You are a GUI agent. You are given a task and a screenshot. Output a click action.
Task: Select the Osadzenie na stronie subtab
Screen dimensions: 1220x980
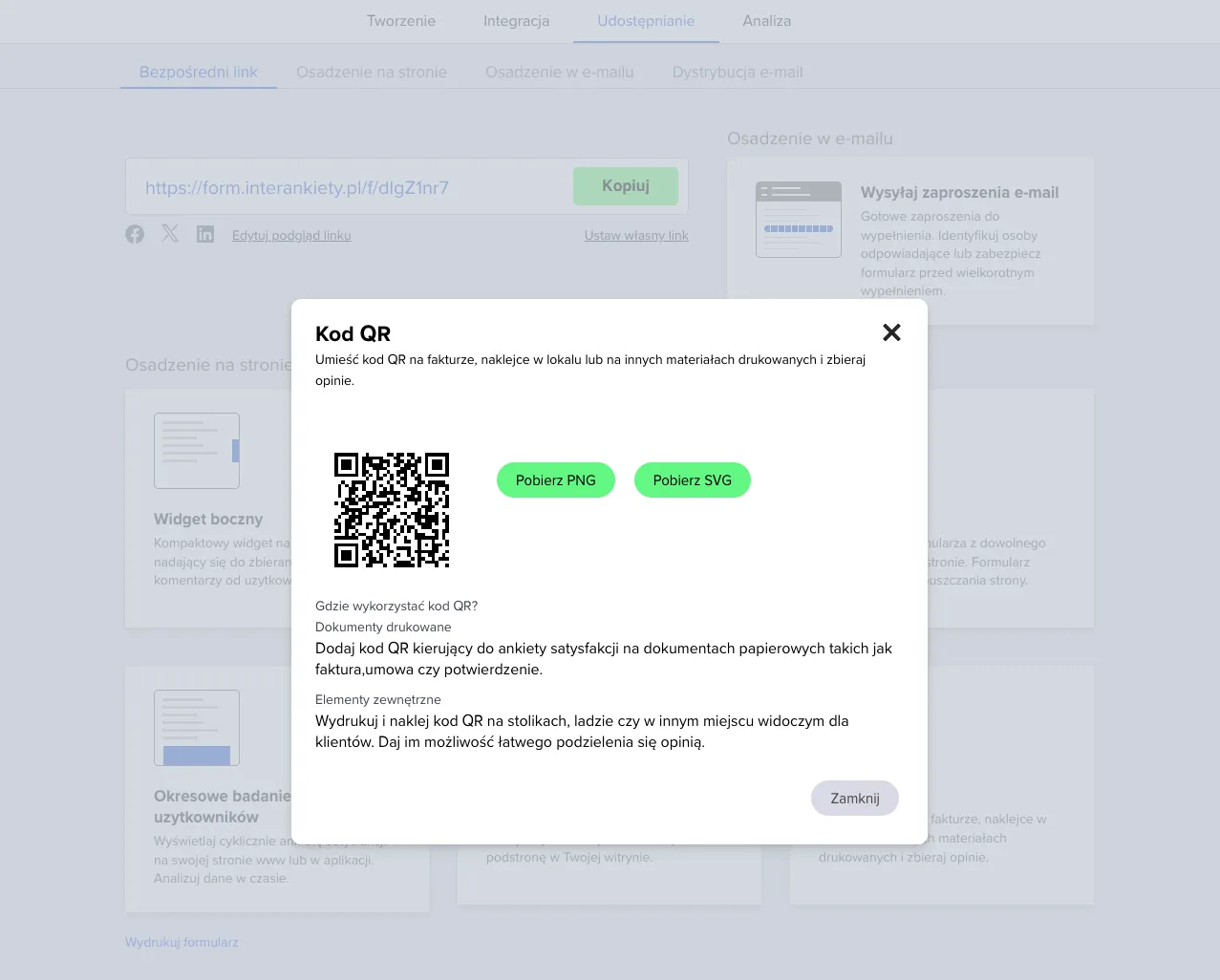[372, 73]
